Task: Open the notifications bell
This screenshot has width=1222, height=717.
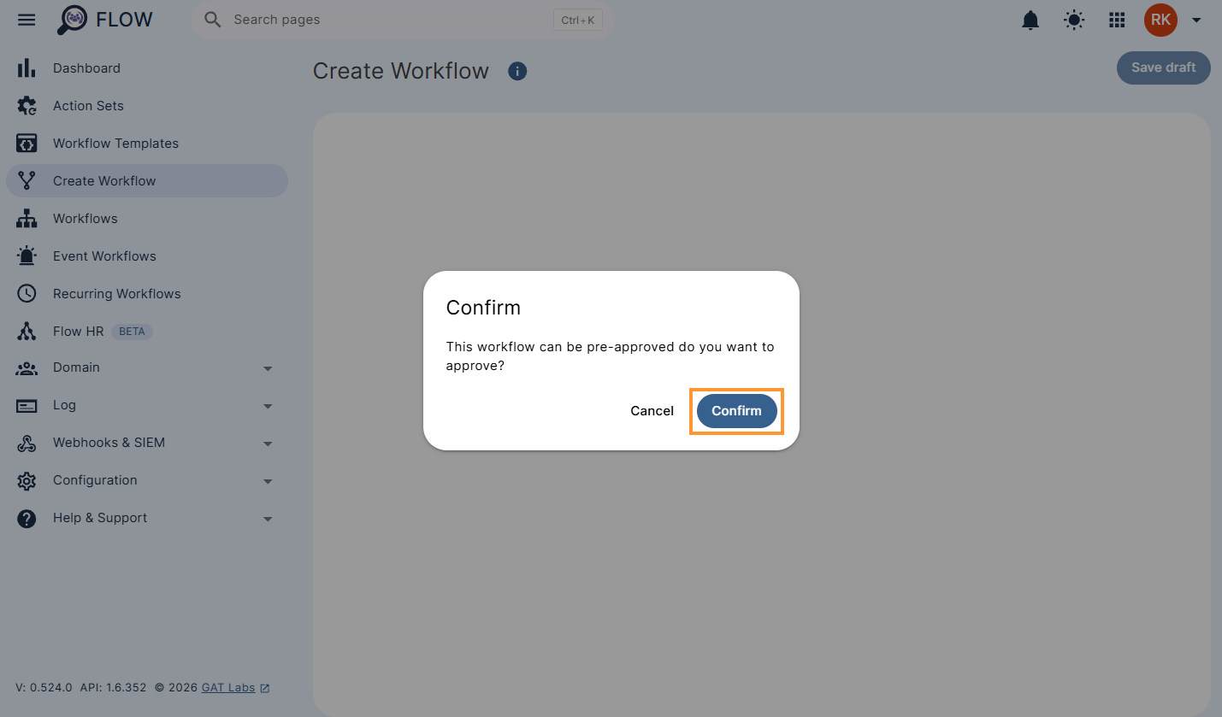Action: click(x=1031, y=20)
